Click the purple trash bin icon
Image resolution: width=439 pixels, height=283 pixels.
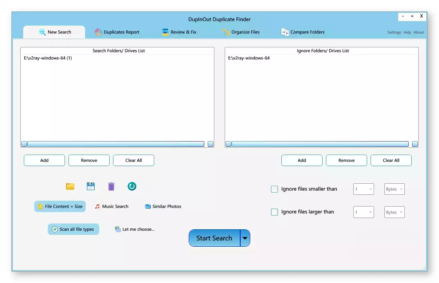click(111, 186)
